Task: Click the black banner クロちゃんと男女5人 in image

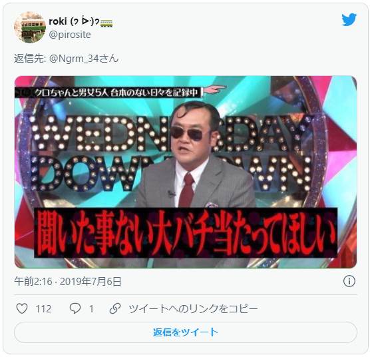Action: point(108,93)
